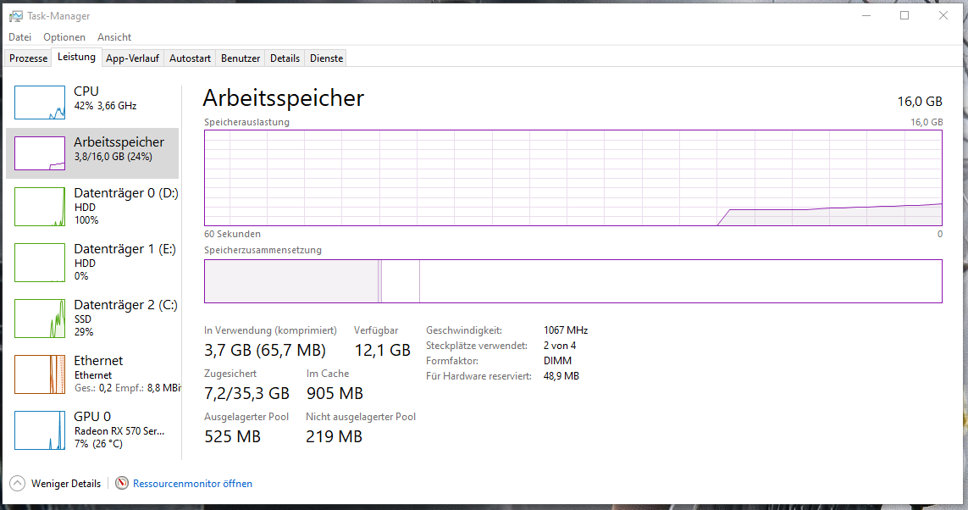Switch to the Prozesse tab
Viewport: 968px width, 510px height.
click(x=29, y=58)
